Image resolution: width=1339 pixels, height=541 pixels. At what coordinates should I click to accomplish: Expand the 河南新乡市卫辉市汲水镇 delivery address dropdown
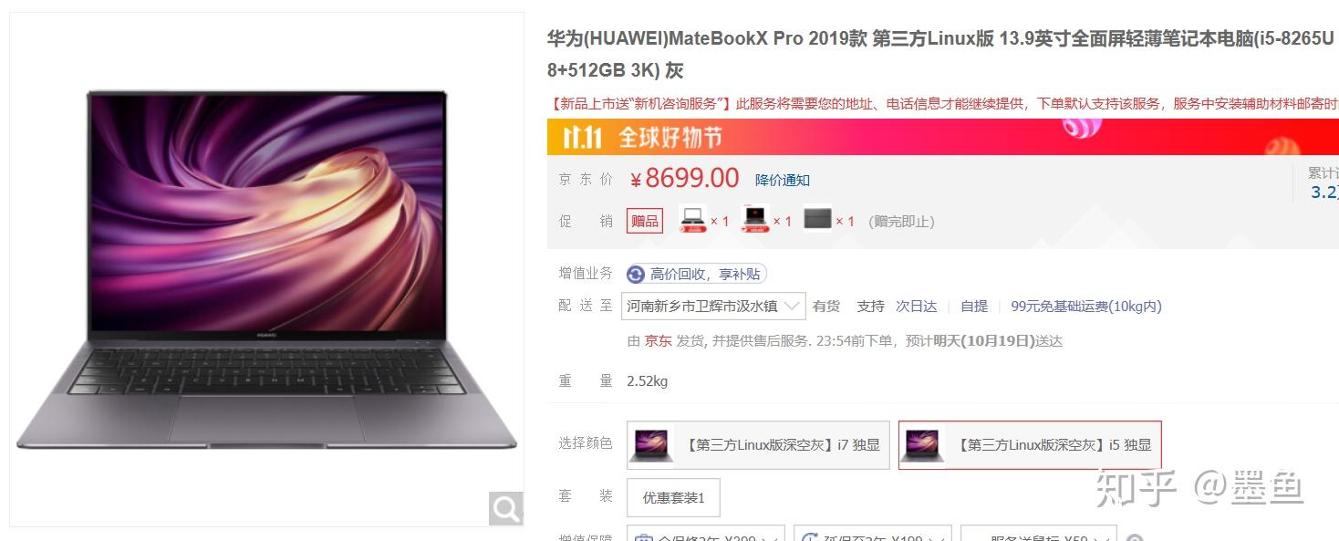tap(713, 306)
